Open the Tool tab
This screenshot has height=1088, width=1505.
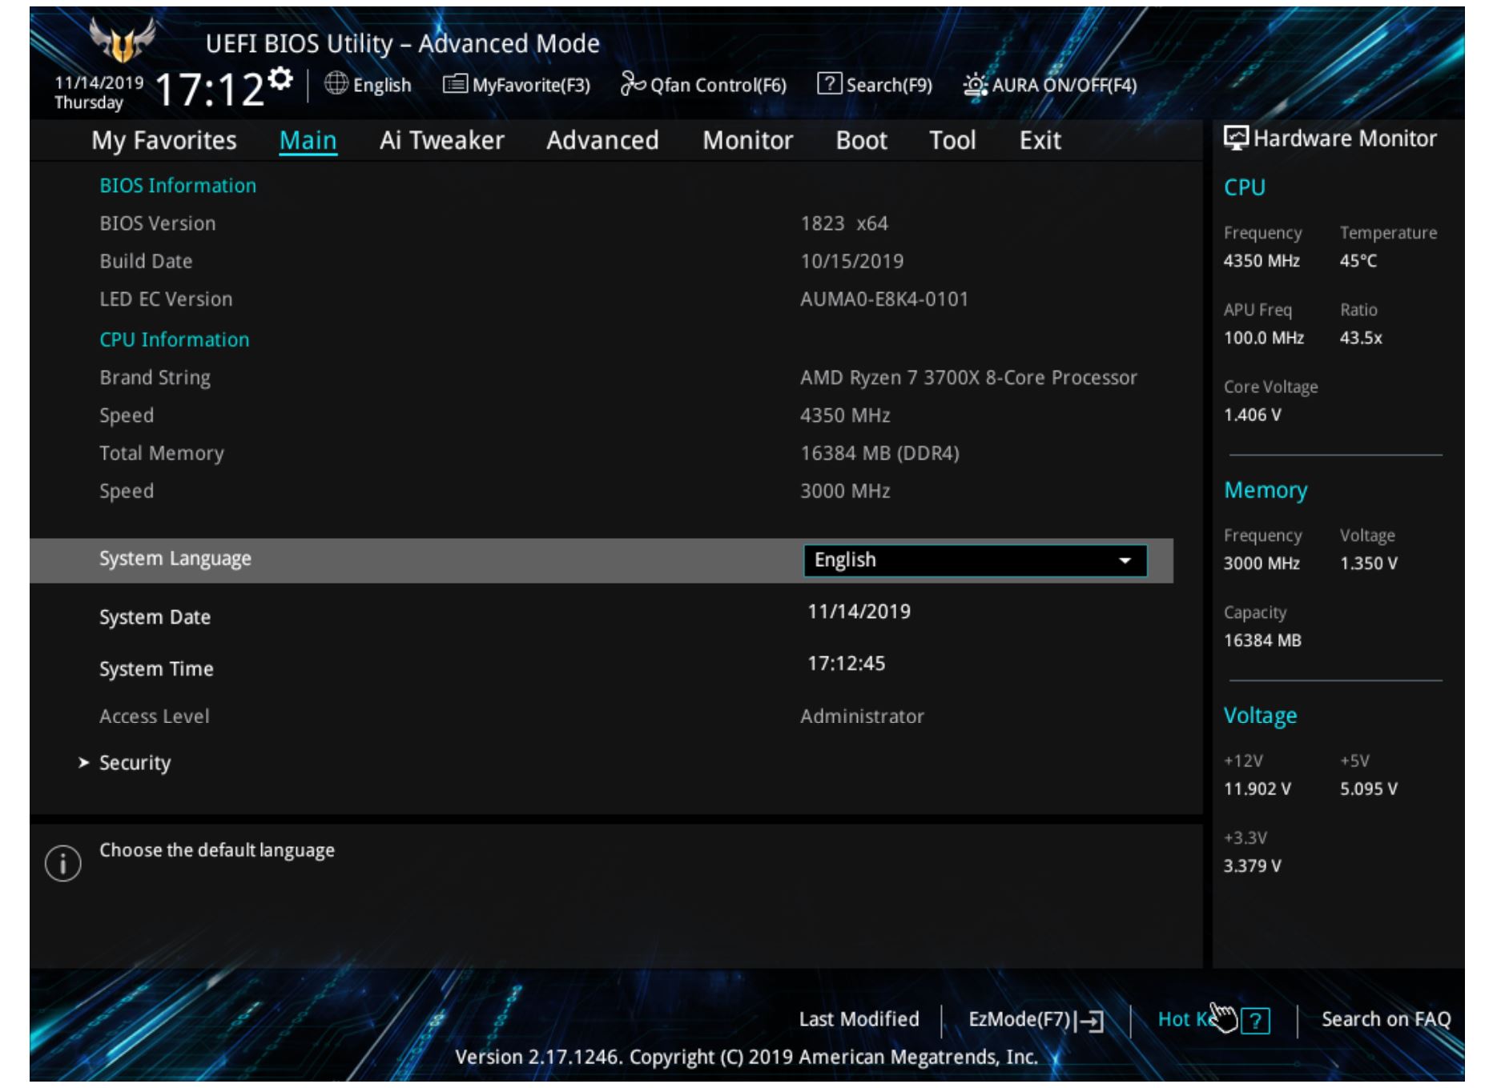952,140
